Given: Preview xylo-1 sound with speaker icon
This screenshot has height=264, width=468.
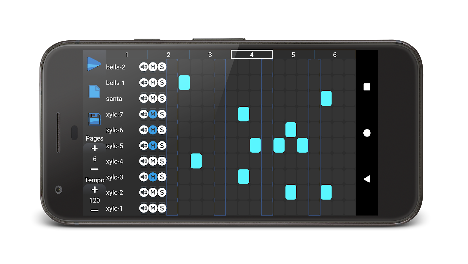Looking at the screenshot, I should 144,208.
